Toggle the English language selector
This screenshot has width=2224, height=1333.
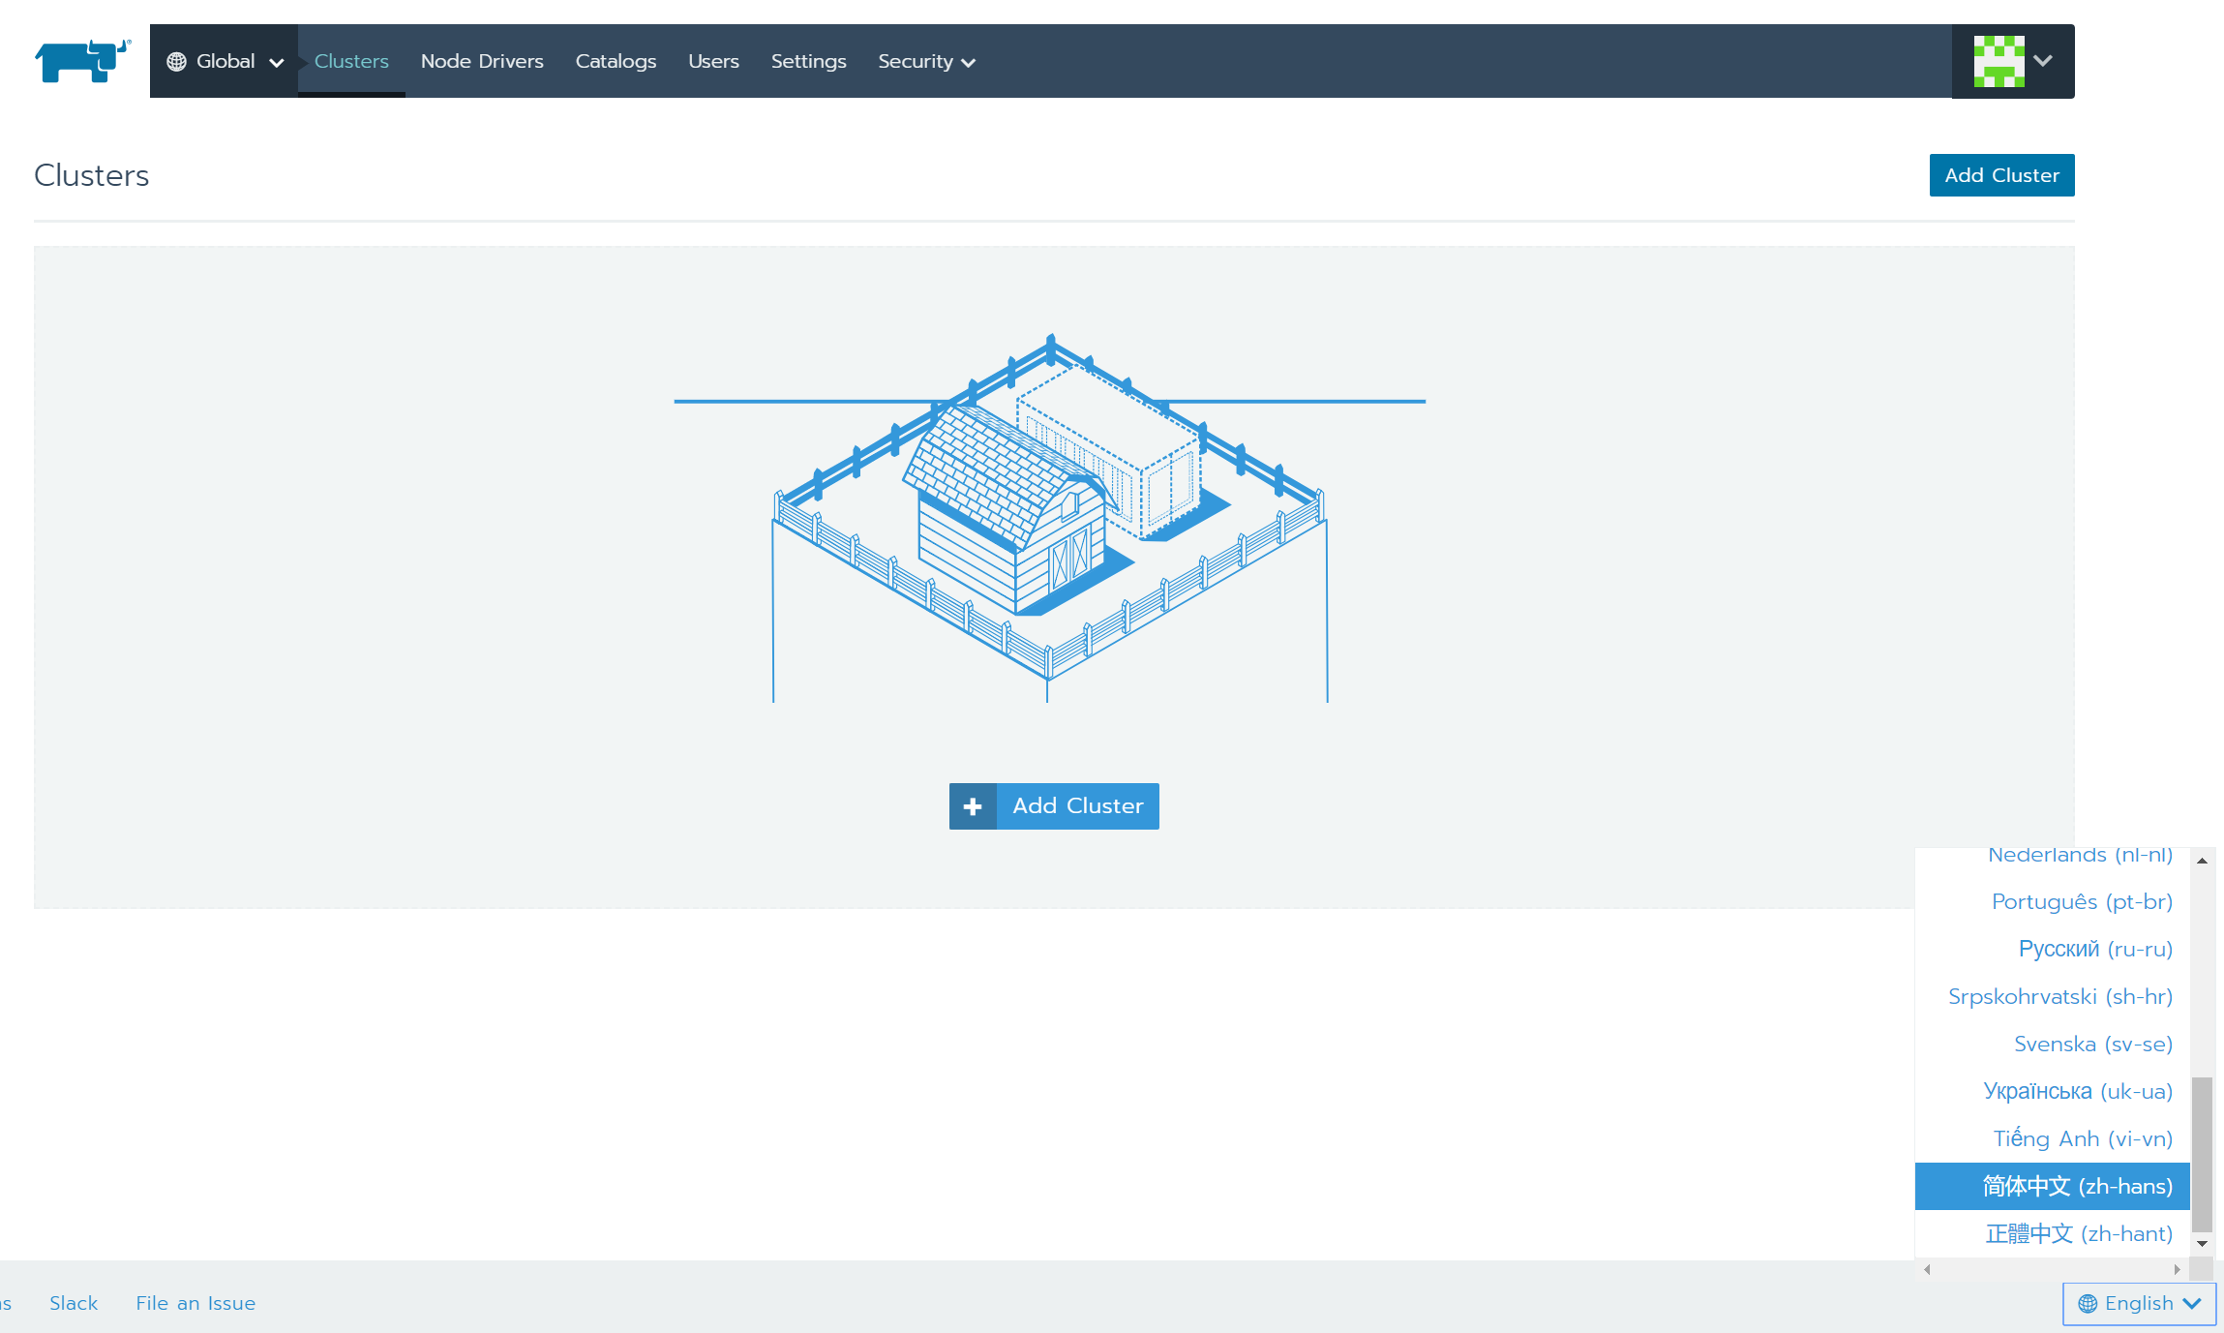2139,1304
